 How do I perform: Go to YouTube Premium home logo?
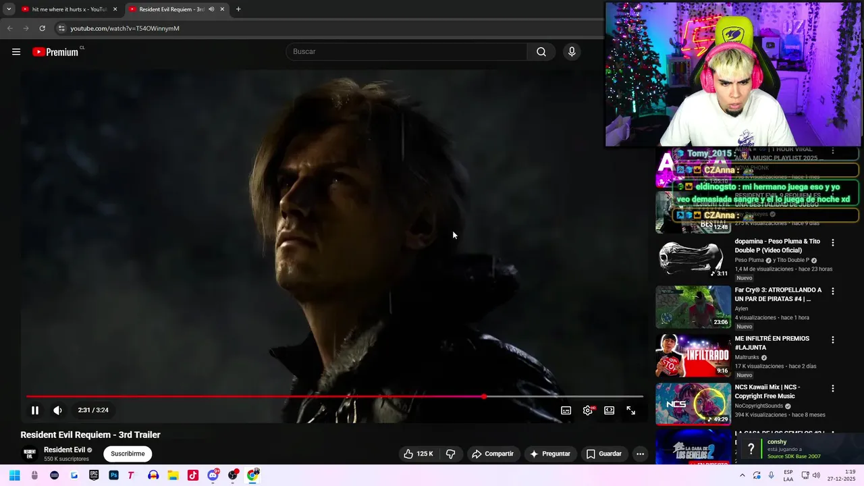point(55,52)
